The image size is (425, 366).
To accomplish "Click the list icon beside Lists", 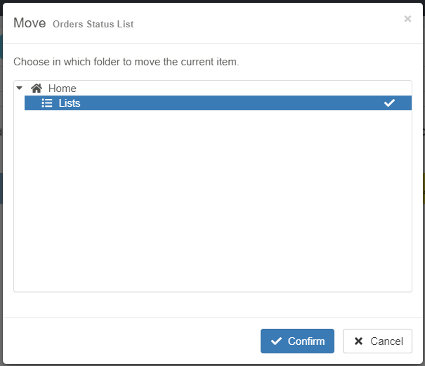I will tap(47, 103).
